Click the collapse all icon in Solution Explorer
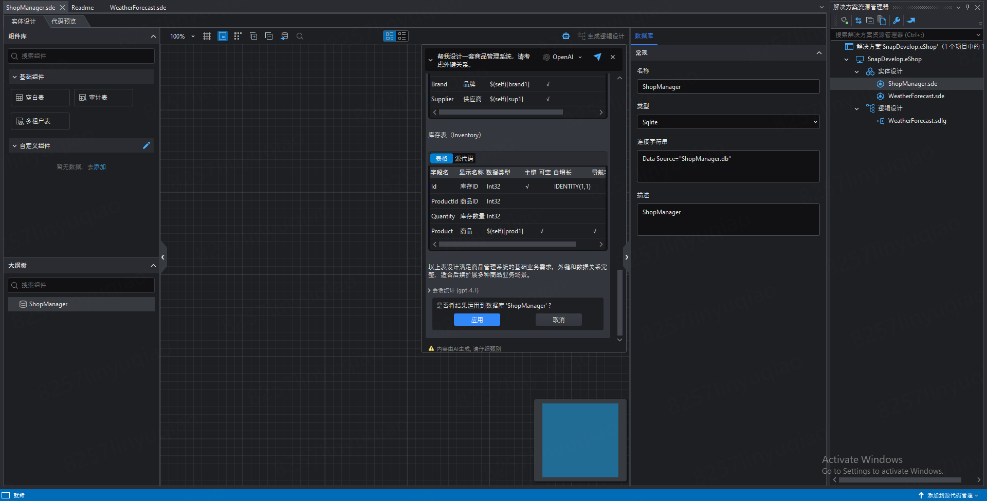Screen dimensions: 987x501 pos(870,21)
